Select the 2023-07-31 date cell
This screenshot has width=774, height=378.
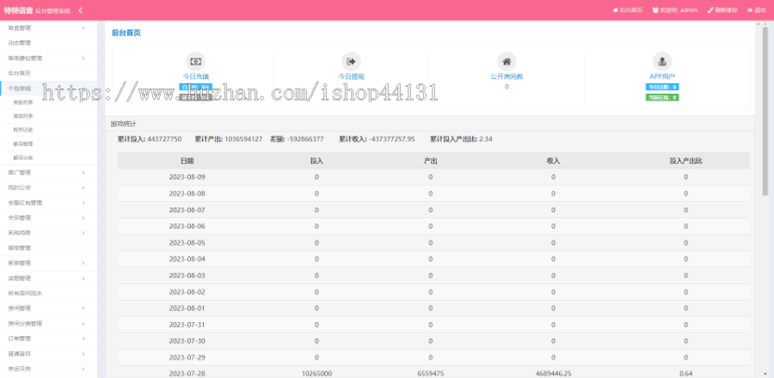point(187,324)
